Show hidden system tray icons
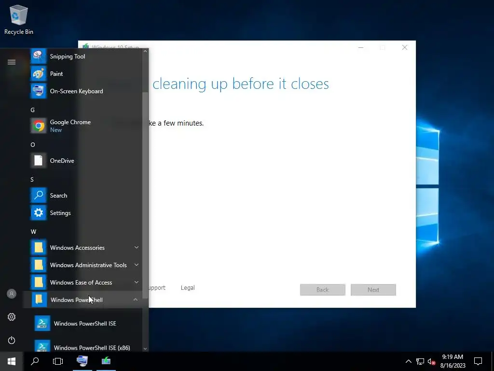Screen dimensions: 494x371 click(408, 361)
